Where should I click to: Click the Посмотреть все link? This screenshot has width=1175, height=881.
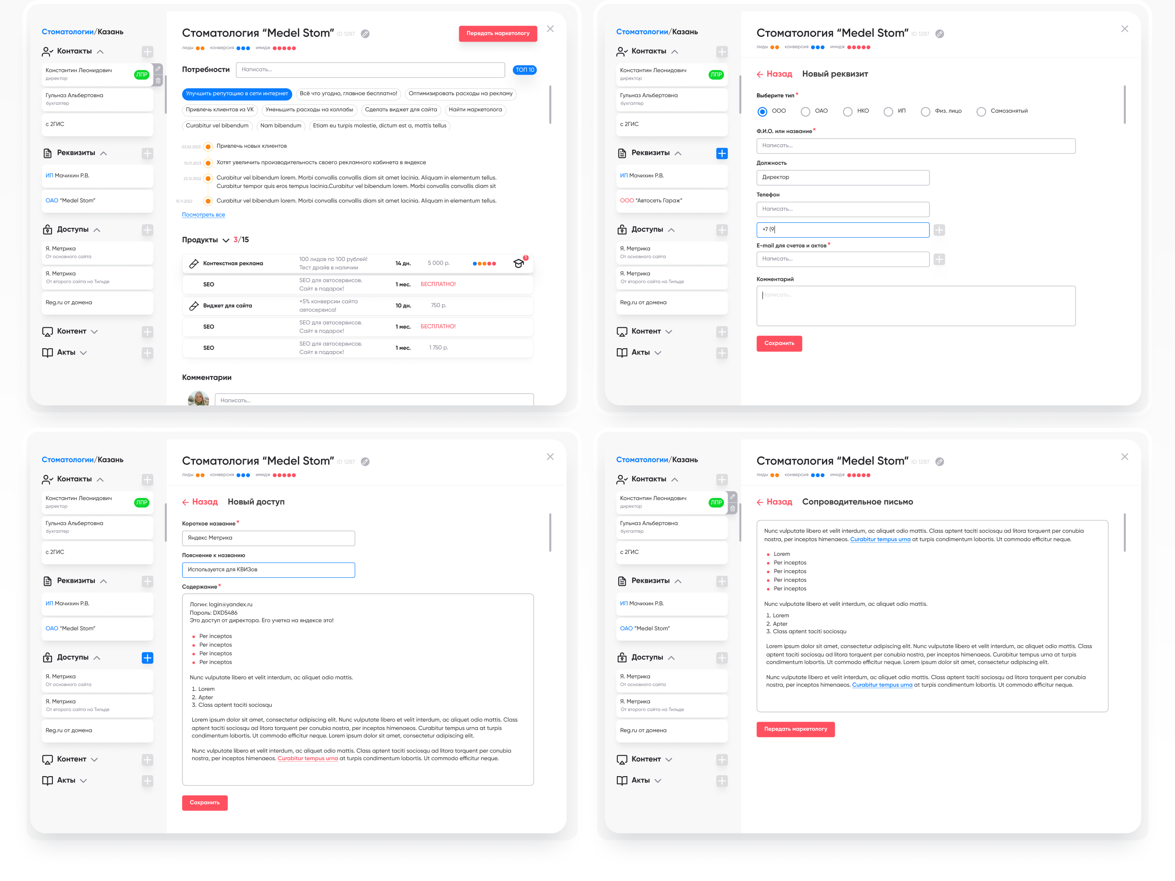(204, 215)
